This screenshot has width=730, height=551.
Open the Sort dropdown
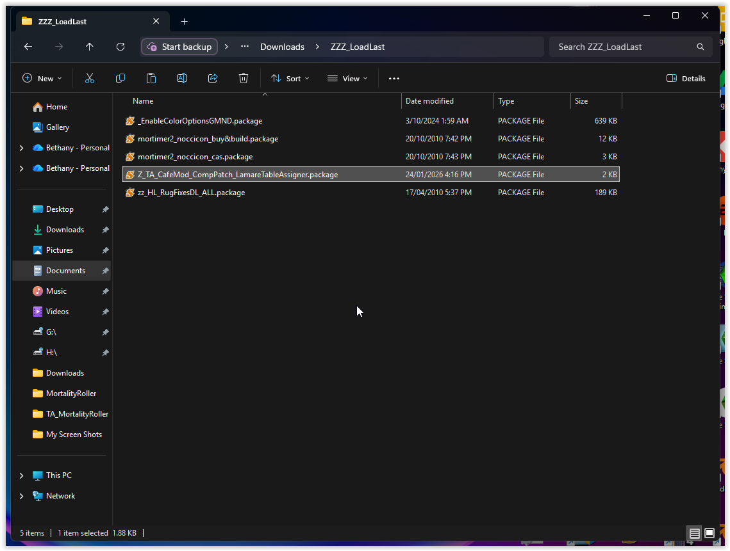pyautogui.click(x=290, y=78)
